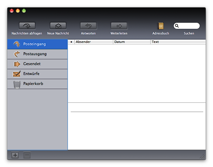Click the unread dot column header

71,42
